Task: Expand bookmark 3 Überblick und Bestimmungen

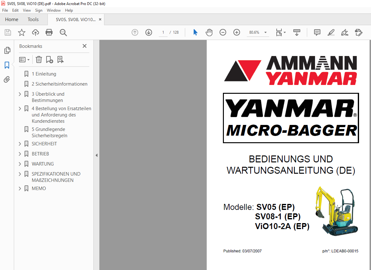Action: coord(20,94)
